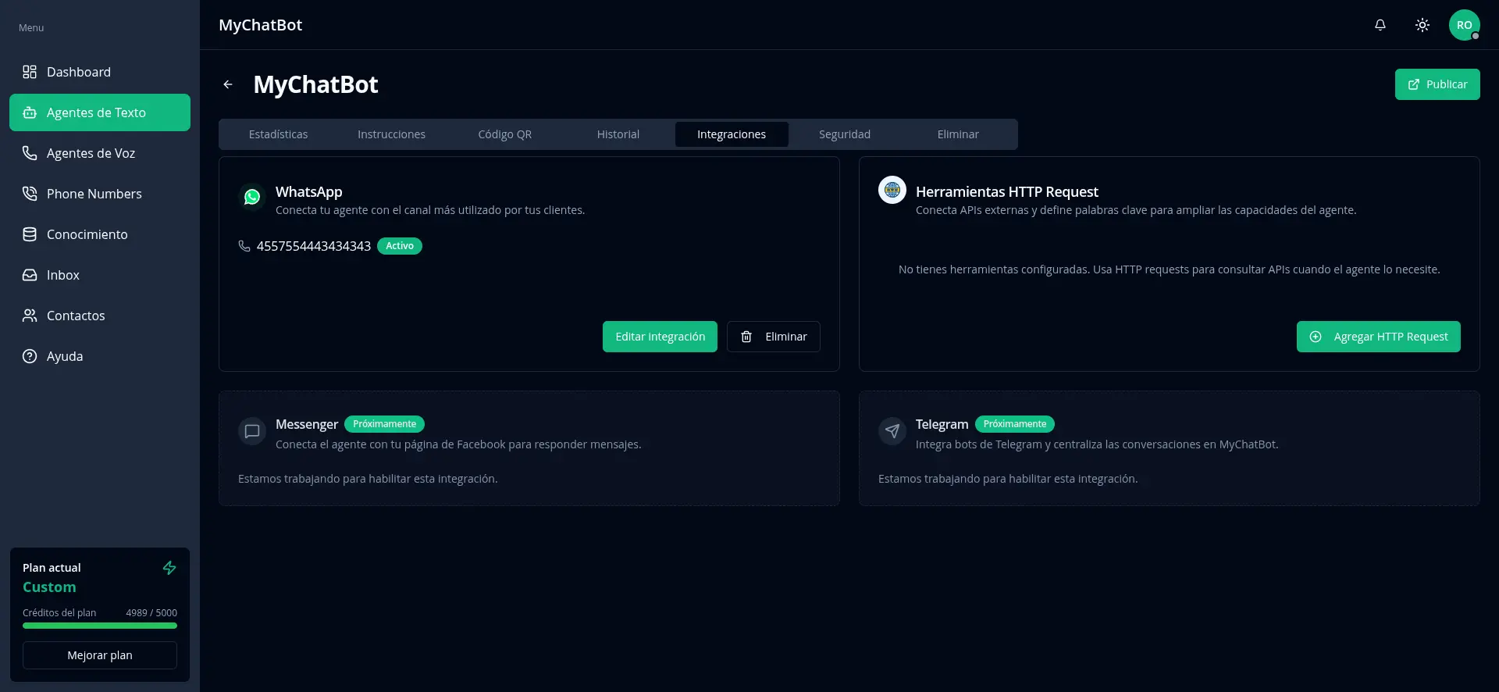Image resolution: width=1499 pixels, height=692 pixels.
Task: Click the Ayuda question mark icon
Action: [30, 356]
